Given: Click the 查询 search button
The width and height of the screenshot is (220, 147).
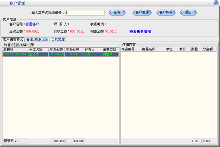Looking at the screenshot, I should (117, 12).
